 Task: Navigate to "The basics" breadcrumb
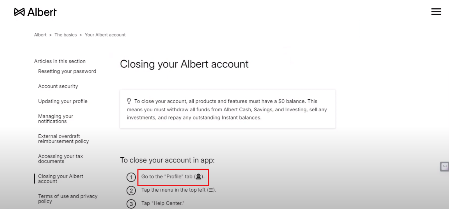coord(66,35)
